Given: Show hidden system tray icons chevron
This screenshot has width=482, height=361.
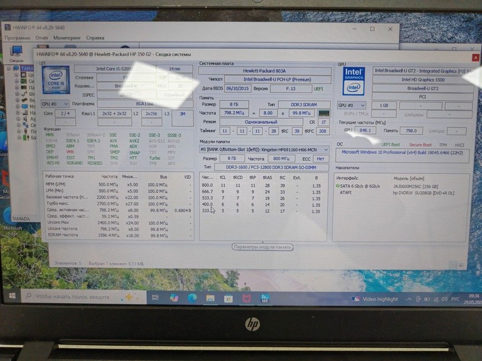Looking at the screenshot, I should (x=409, y=299).
